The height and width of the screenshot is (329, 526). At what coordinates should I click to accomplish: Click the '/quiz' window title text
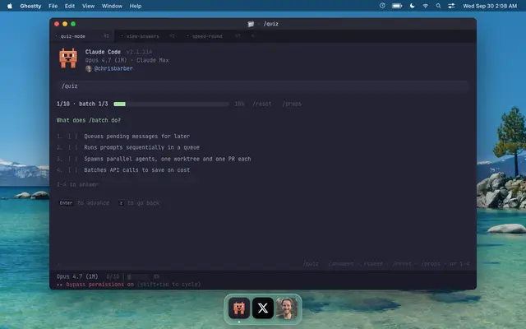[x=270, y=24]
